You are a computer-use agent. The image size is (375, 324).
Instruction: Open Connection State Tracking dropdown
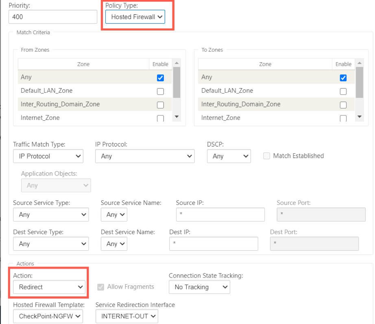pyautogui.click(x=199, y=287)
